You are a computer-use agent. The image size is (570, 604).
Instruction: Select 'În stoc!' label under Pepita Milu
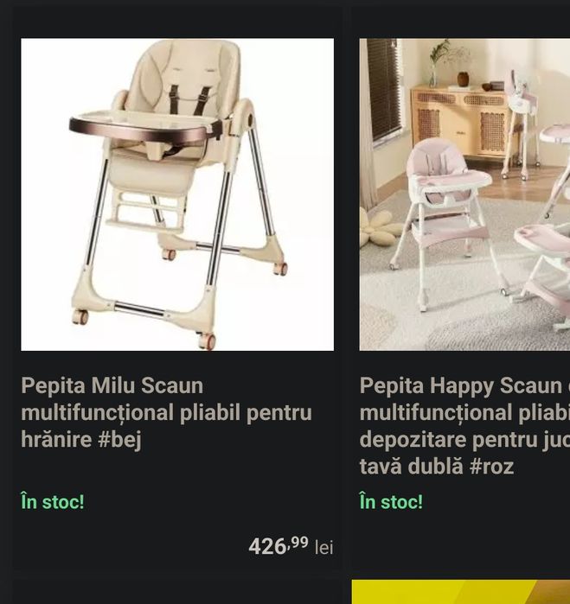click(x=53, y=501)
